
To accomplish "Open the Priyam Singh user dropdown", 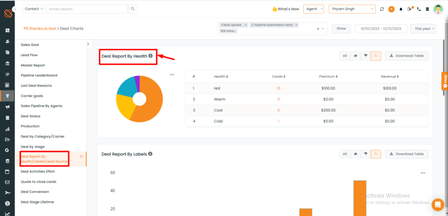I will [x=352, y=9].
